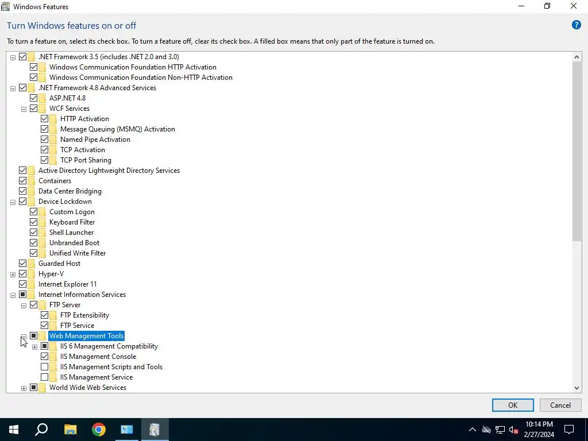Select the Web Management Tools row

tap(86, 336)
